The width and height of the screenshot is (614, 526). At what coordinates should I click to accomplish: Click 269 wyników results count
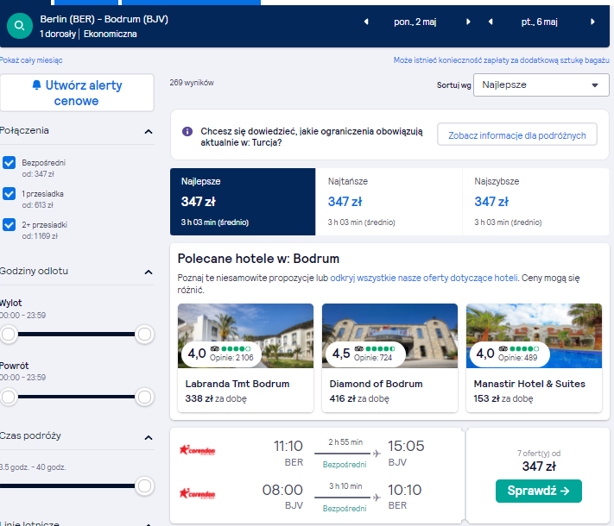click(x=192, y=83)
